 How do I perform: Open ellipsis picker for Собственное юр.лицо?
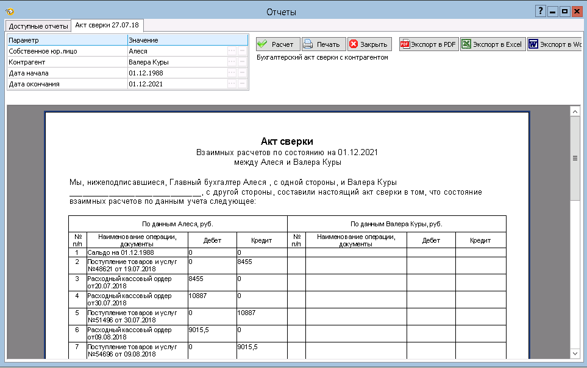click(232, 51)
